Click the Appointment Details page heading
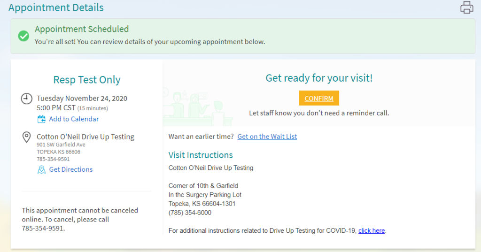This screenshot has width=481, height=252. (56, 8)
